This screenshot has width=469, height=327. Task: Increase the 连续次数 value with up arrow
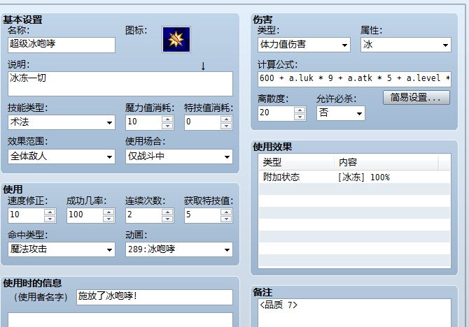point(167,212)
